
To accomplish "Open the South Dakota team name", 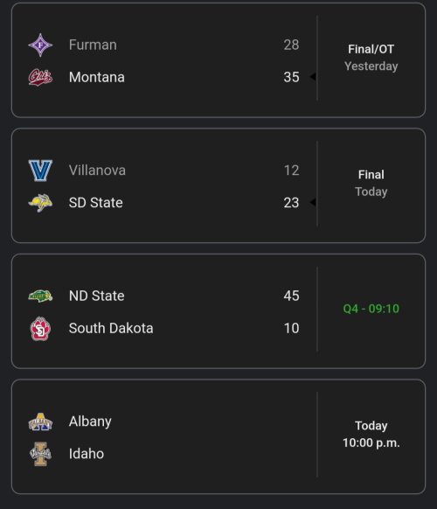I will point(111,328).
